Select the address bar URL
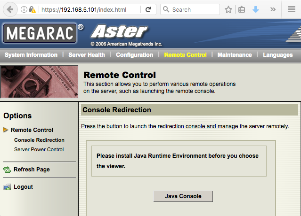 pyautogui.click(x=84, y=9)
